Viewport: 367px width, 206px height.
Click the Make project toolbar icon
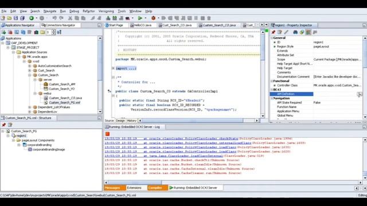tap(108, 18)
